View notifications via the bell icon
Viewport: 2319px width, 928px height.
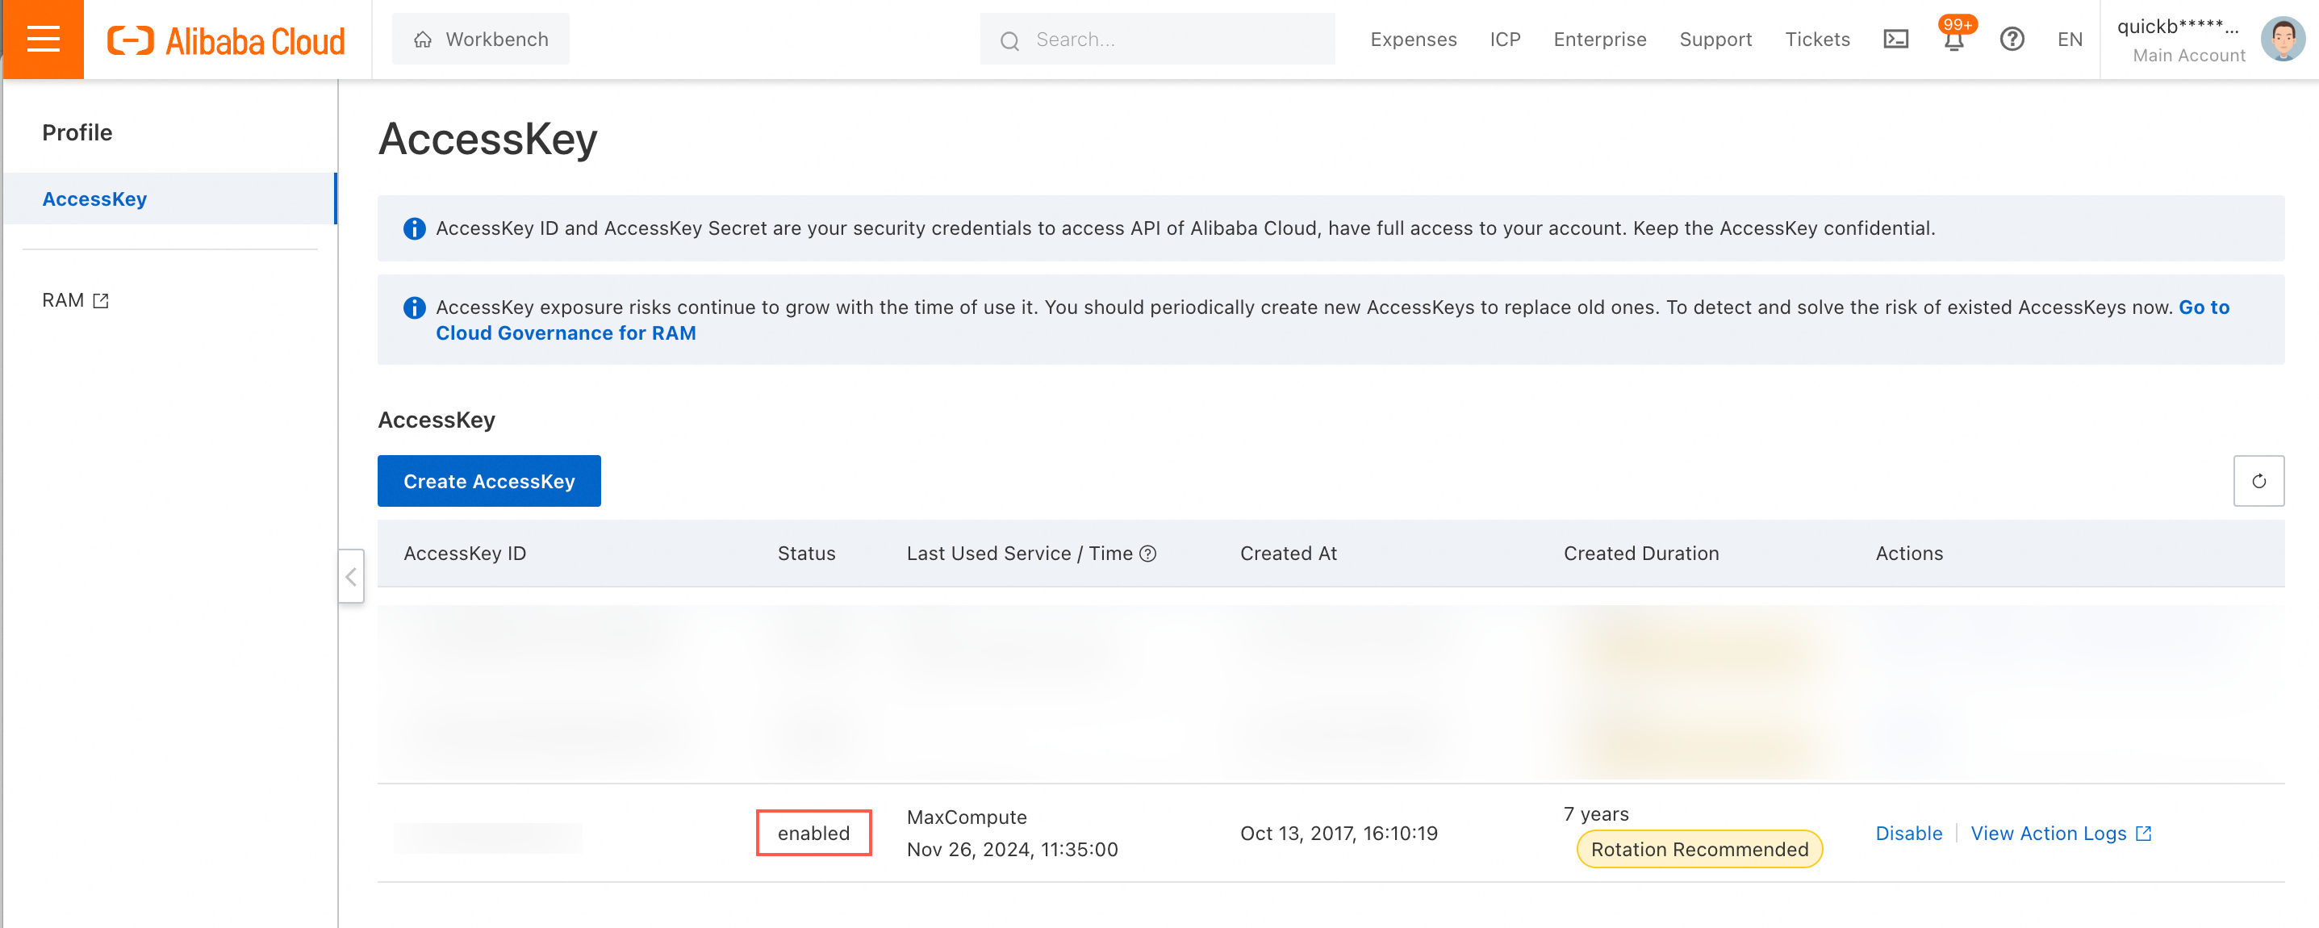(1953, 40)
